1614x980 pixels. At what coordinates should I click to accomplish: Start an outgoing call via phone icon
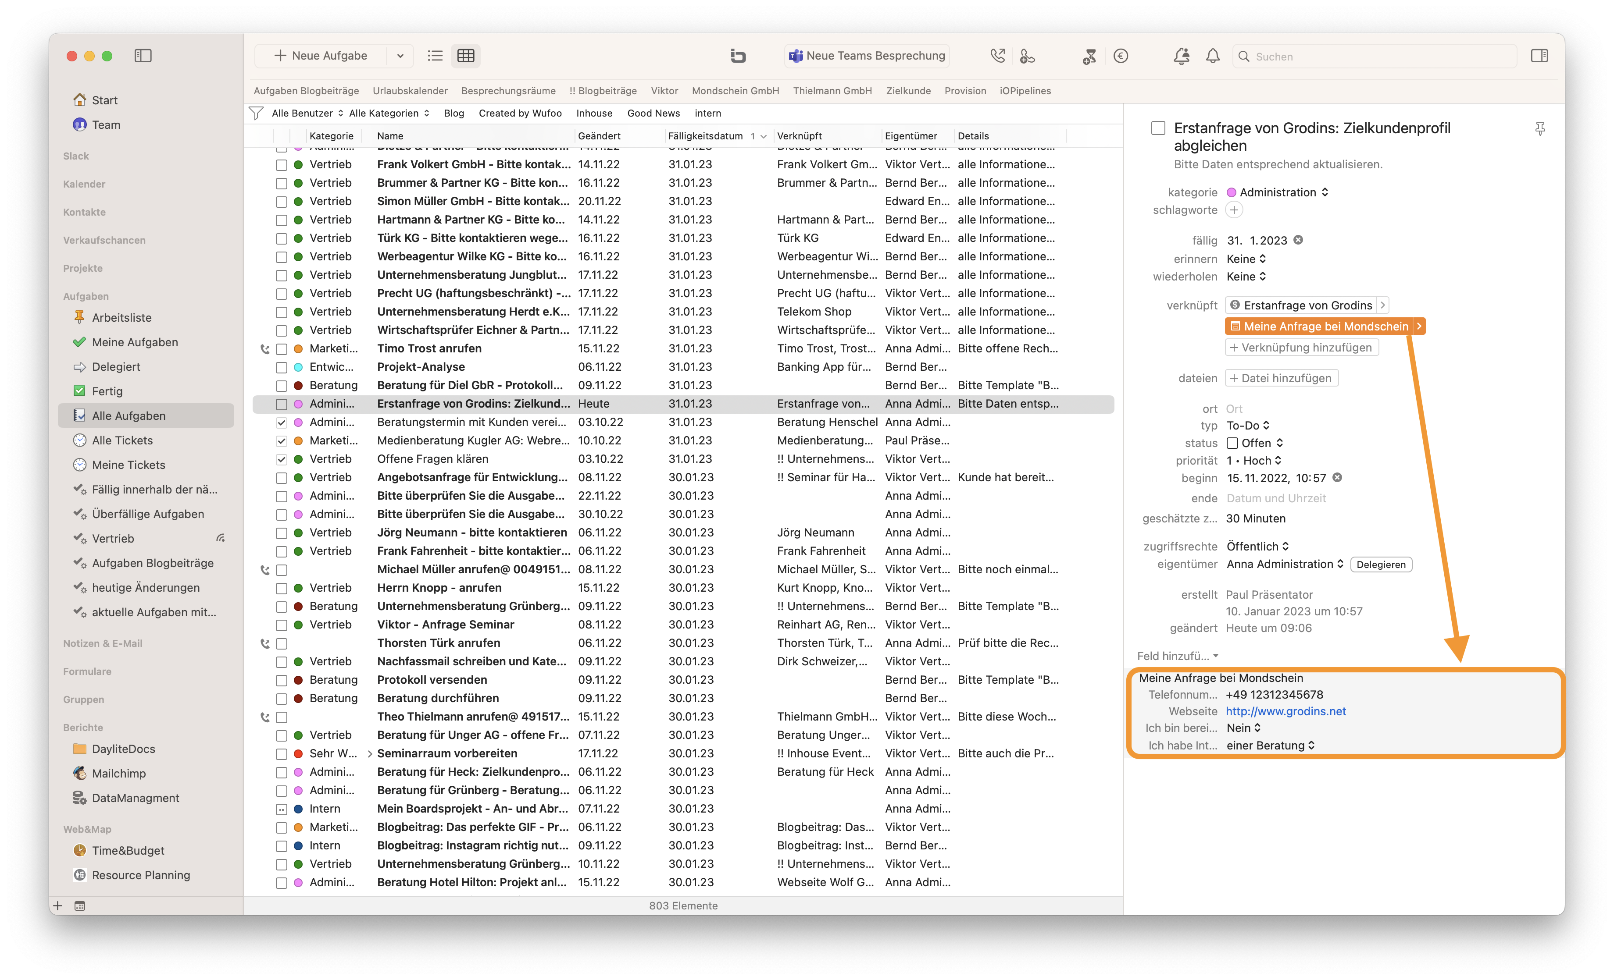[997, 56]
